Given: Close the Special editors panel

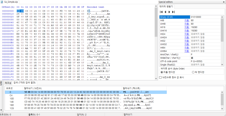Looking at the screenshot, I should (x=224, y=2).
